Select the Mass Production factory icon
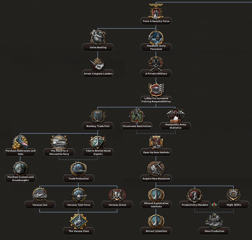Viewport: 252px width, 240px height. tap(214, 221)
